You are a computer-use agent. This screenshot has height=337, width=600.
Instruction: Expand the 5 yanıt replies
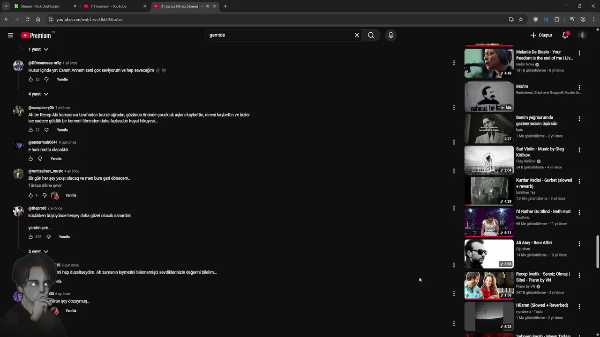click(x=38, y=251)
